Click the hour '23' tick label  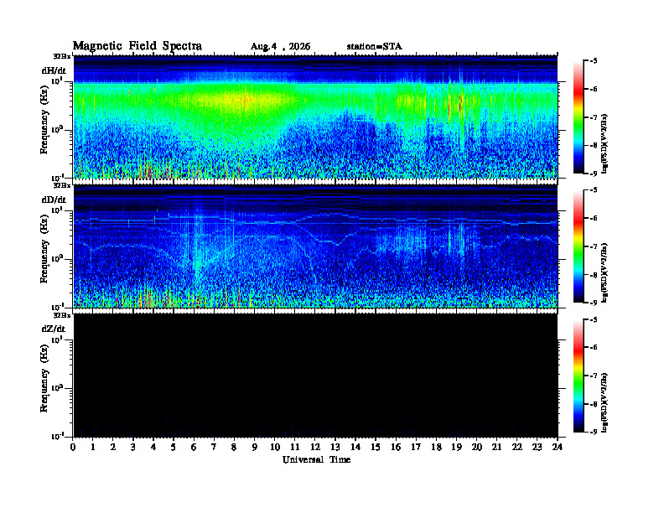(x=537, y=447)
